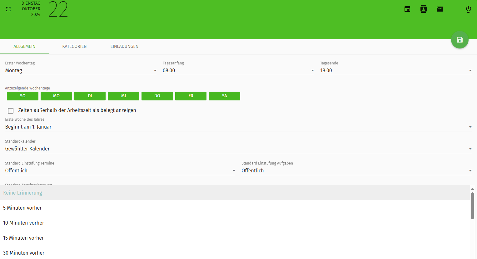Log out using the power icon
Screen dimensions: 477x259
click(x=468, y=9)
